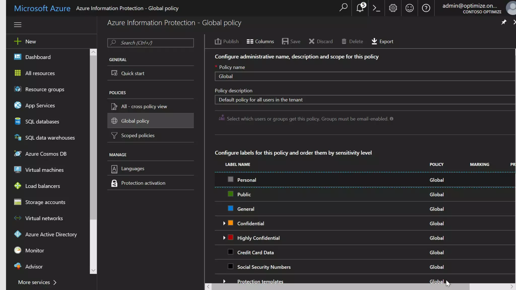
Task: Open portal settings gear
Action: tap(393, 8)
